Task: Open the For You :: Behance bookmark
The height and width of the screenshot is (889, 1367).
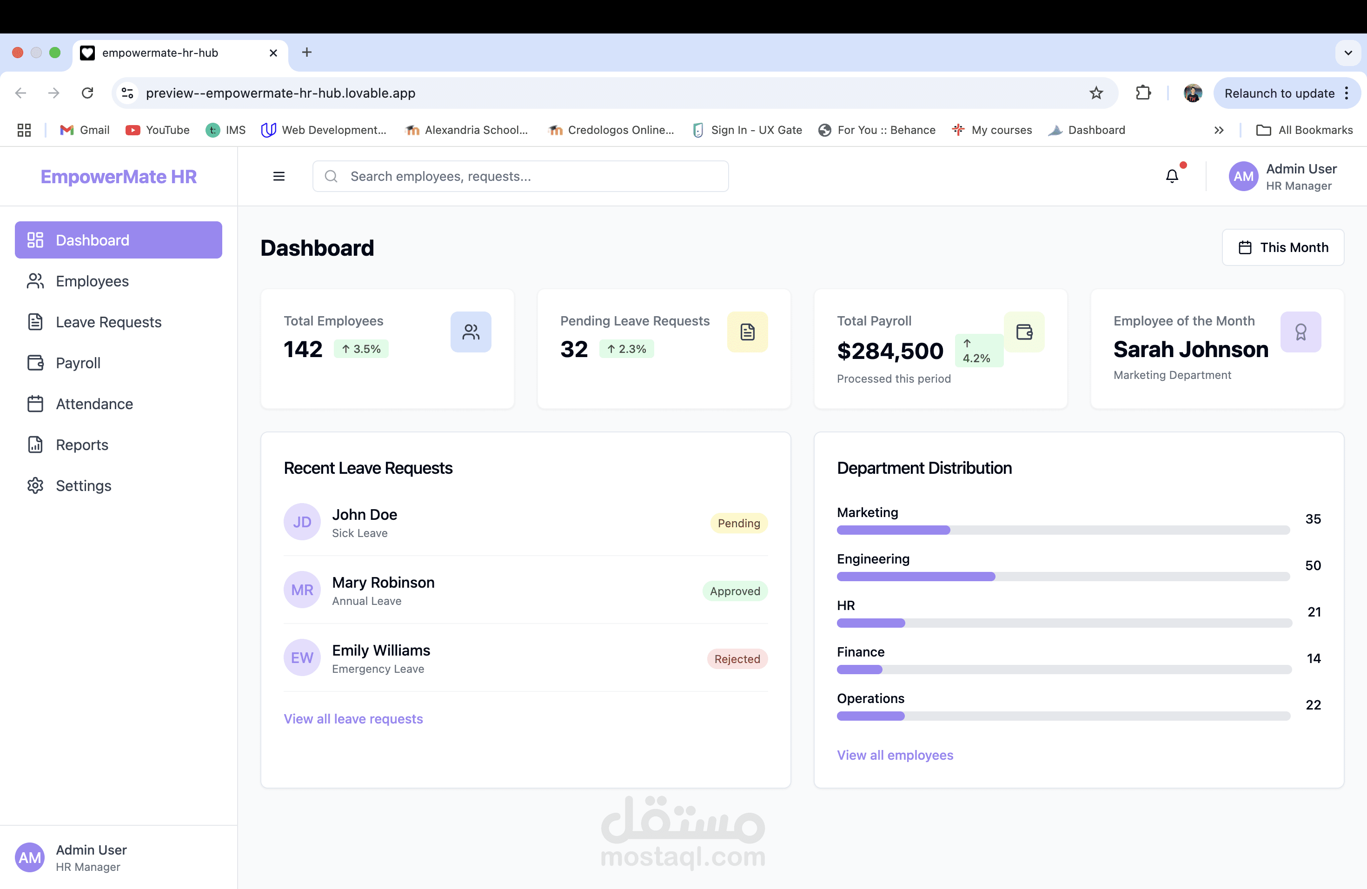Action: click(x=877, y=130)
